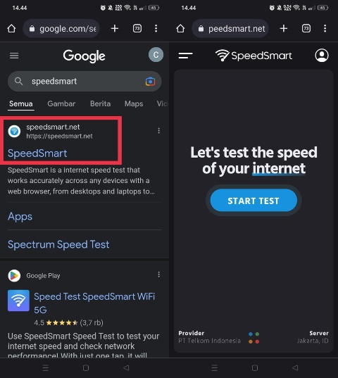Open new tab with plus icon on Google page

click(115, 28)
